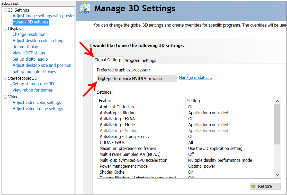Switch to the Program Settings tab
287x195 pixels.
140,60
